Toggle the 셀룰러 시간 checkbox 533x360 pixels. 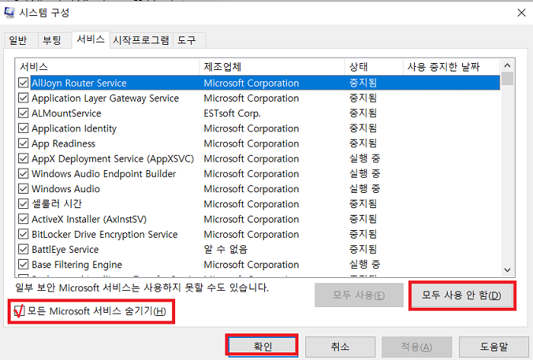24,204
